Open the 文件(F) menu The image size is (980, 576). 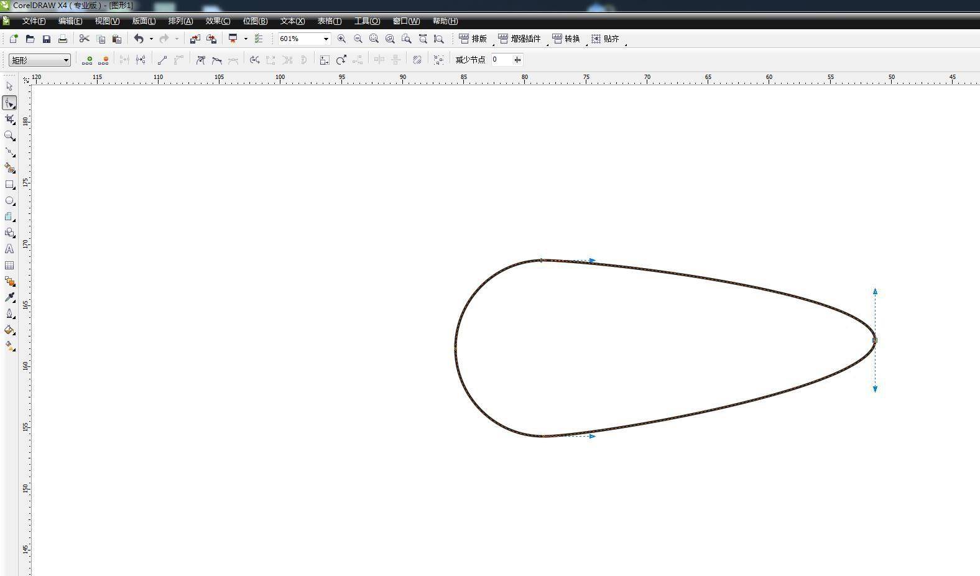34,21
